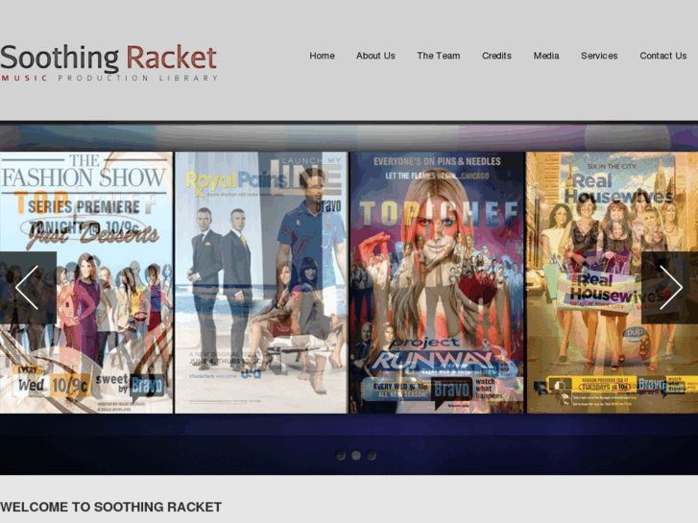Go to the About Us page
698x523 pixels.
(x=375, y=56)
